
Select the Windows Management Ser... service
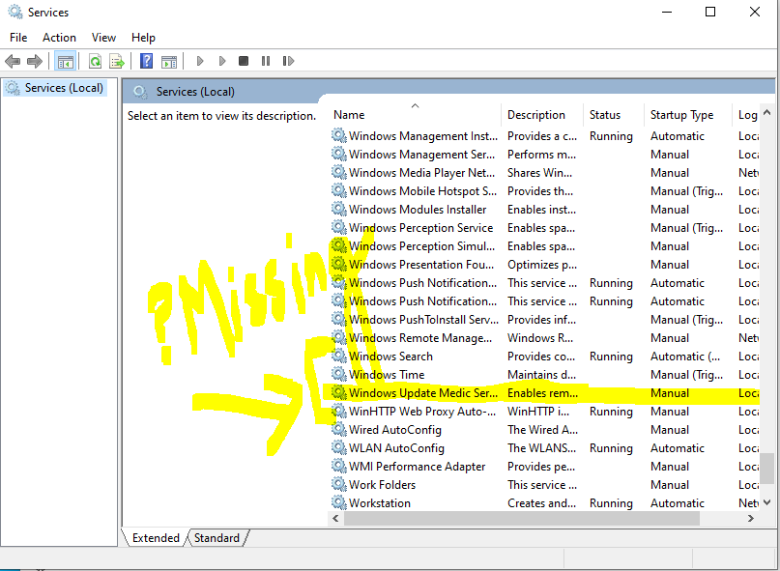pos(421,155)
